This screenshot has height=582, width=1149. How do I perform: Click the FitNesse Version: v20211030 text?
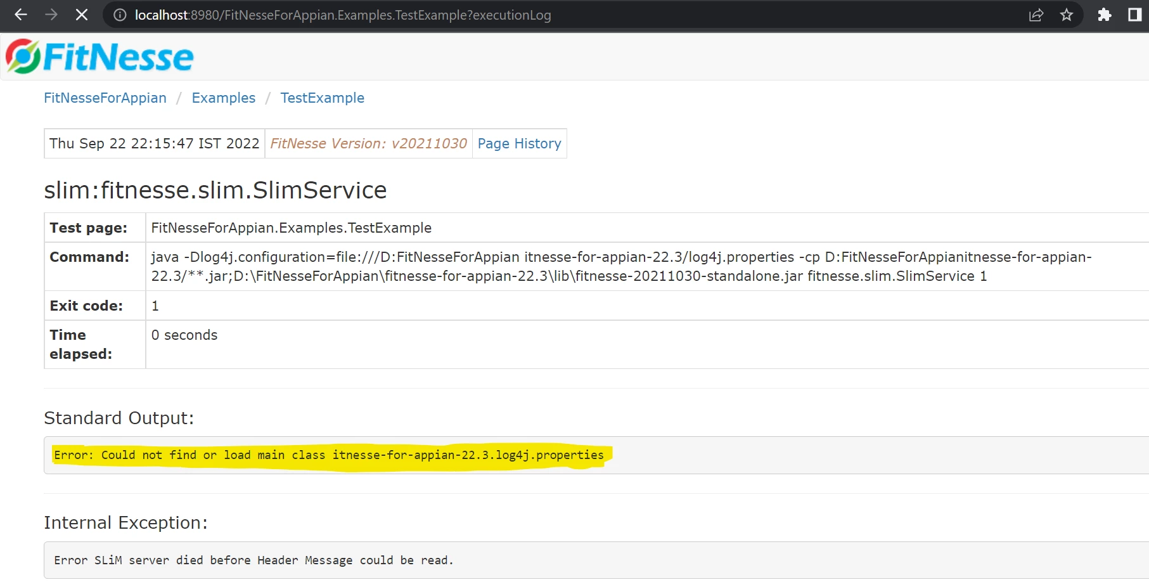click(x=369, y=143)
